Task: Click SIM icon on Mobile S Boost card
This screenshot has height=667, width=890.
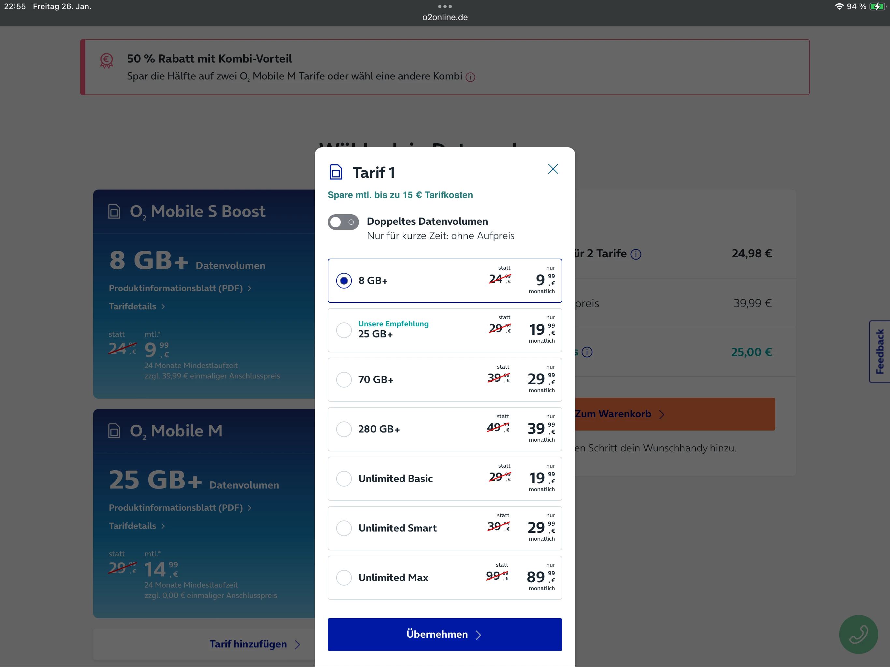Action: click(x=114, y=211)
